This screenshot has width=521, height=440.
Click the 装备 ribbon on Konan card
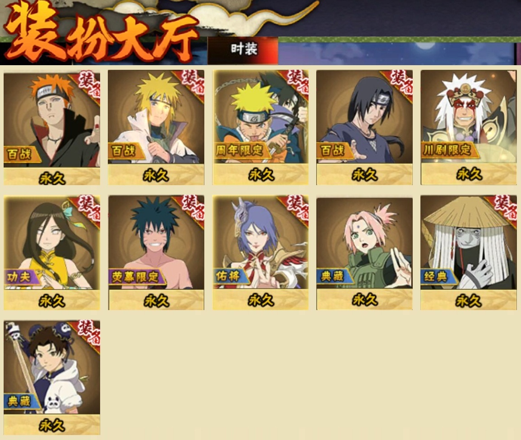point(296,208)
